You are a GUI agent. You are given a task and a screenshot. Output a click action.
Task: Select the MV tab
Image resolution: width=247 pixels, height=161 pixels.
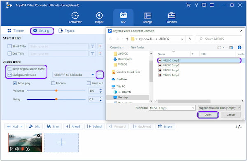point(123,18)
